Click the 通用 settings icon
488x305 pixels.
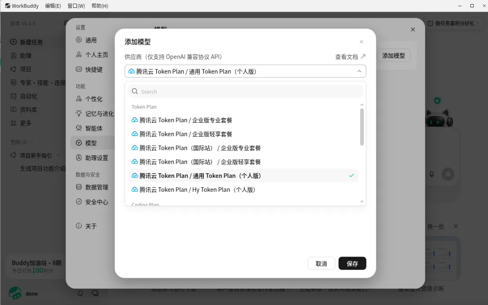(x=79, y=40)
